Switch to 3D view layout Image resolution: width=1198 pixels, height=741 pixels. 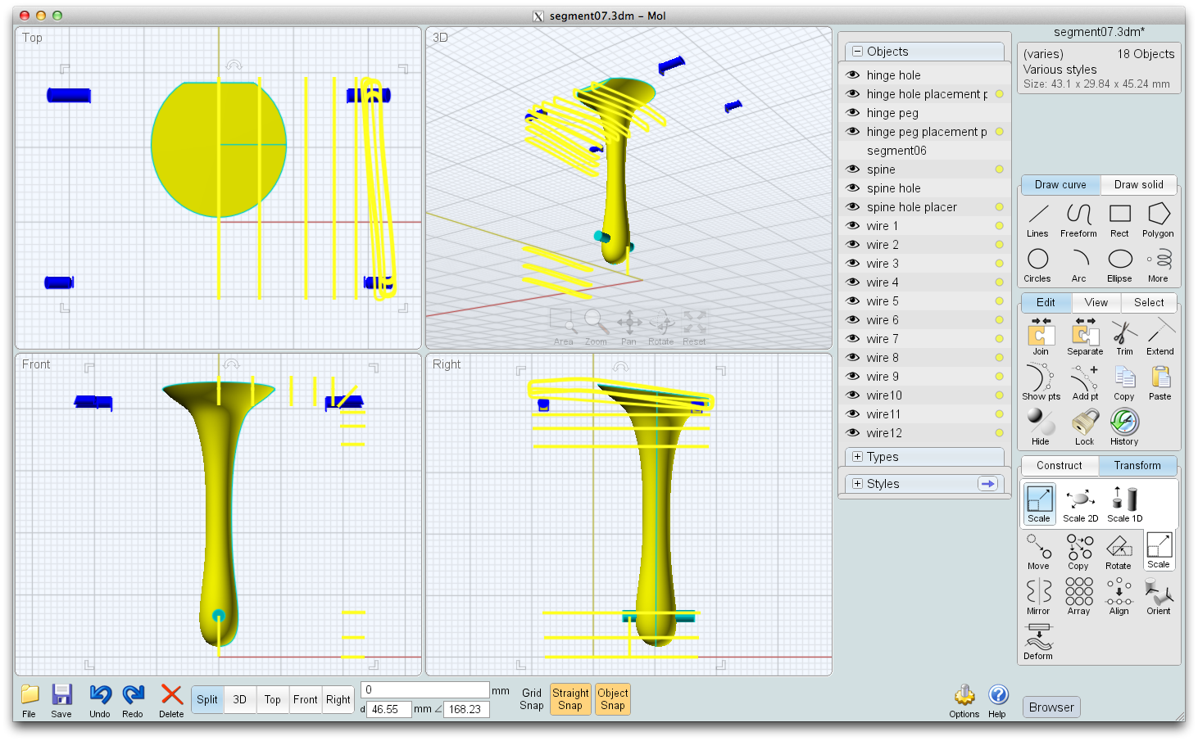pyautogui.click(x=239, y=699)
